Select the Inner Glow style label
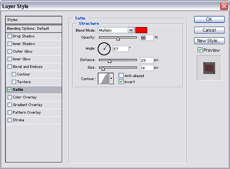This screenshot has width=230, height=169. click(22, 59)
